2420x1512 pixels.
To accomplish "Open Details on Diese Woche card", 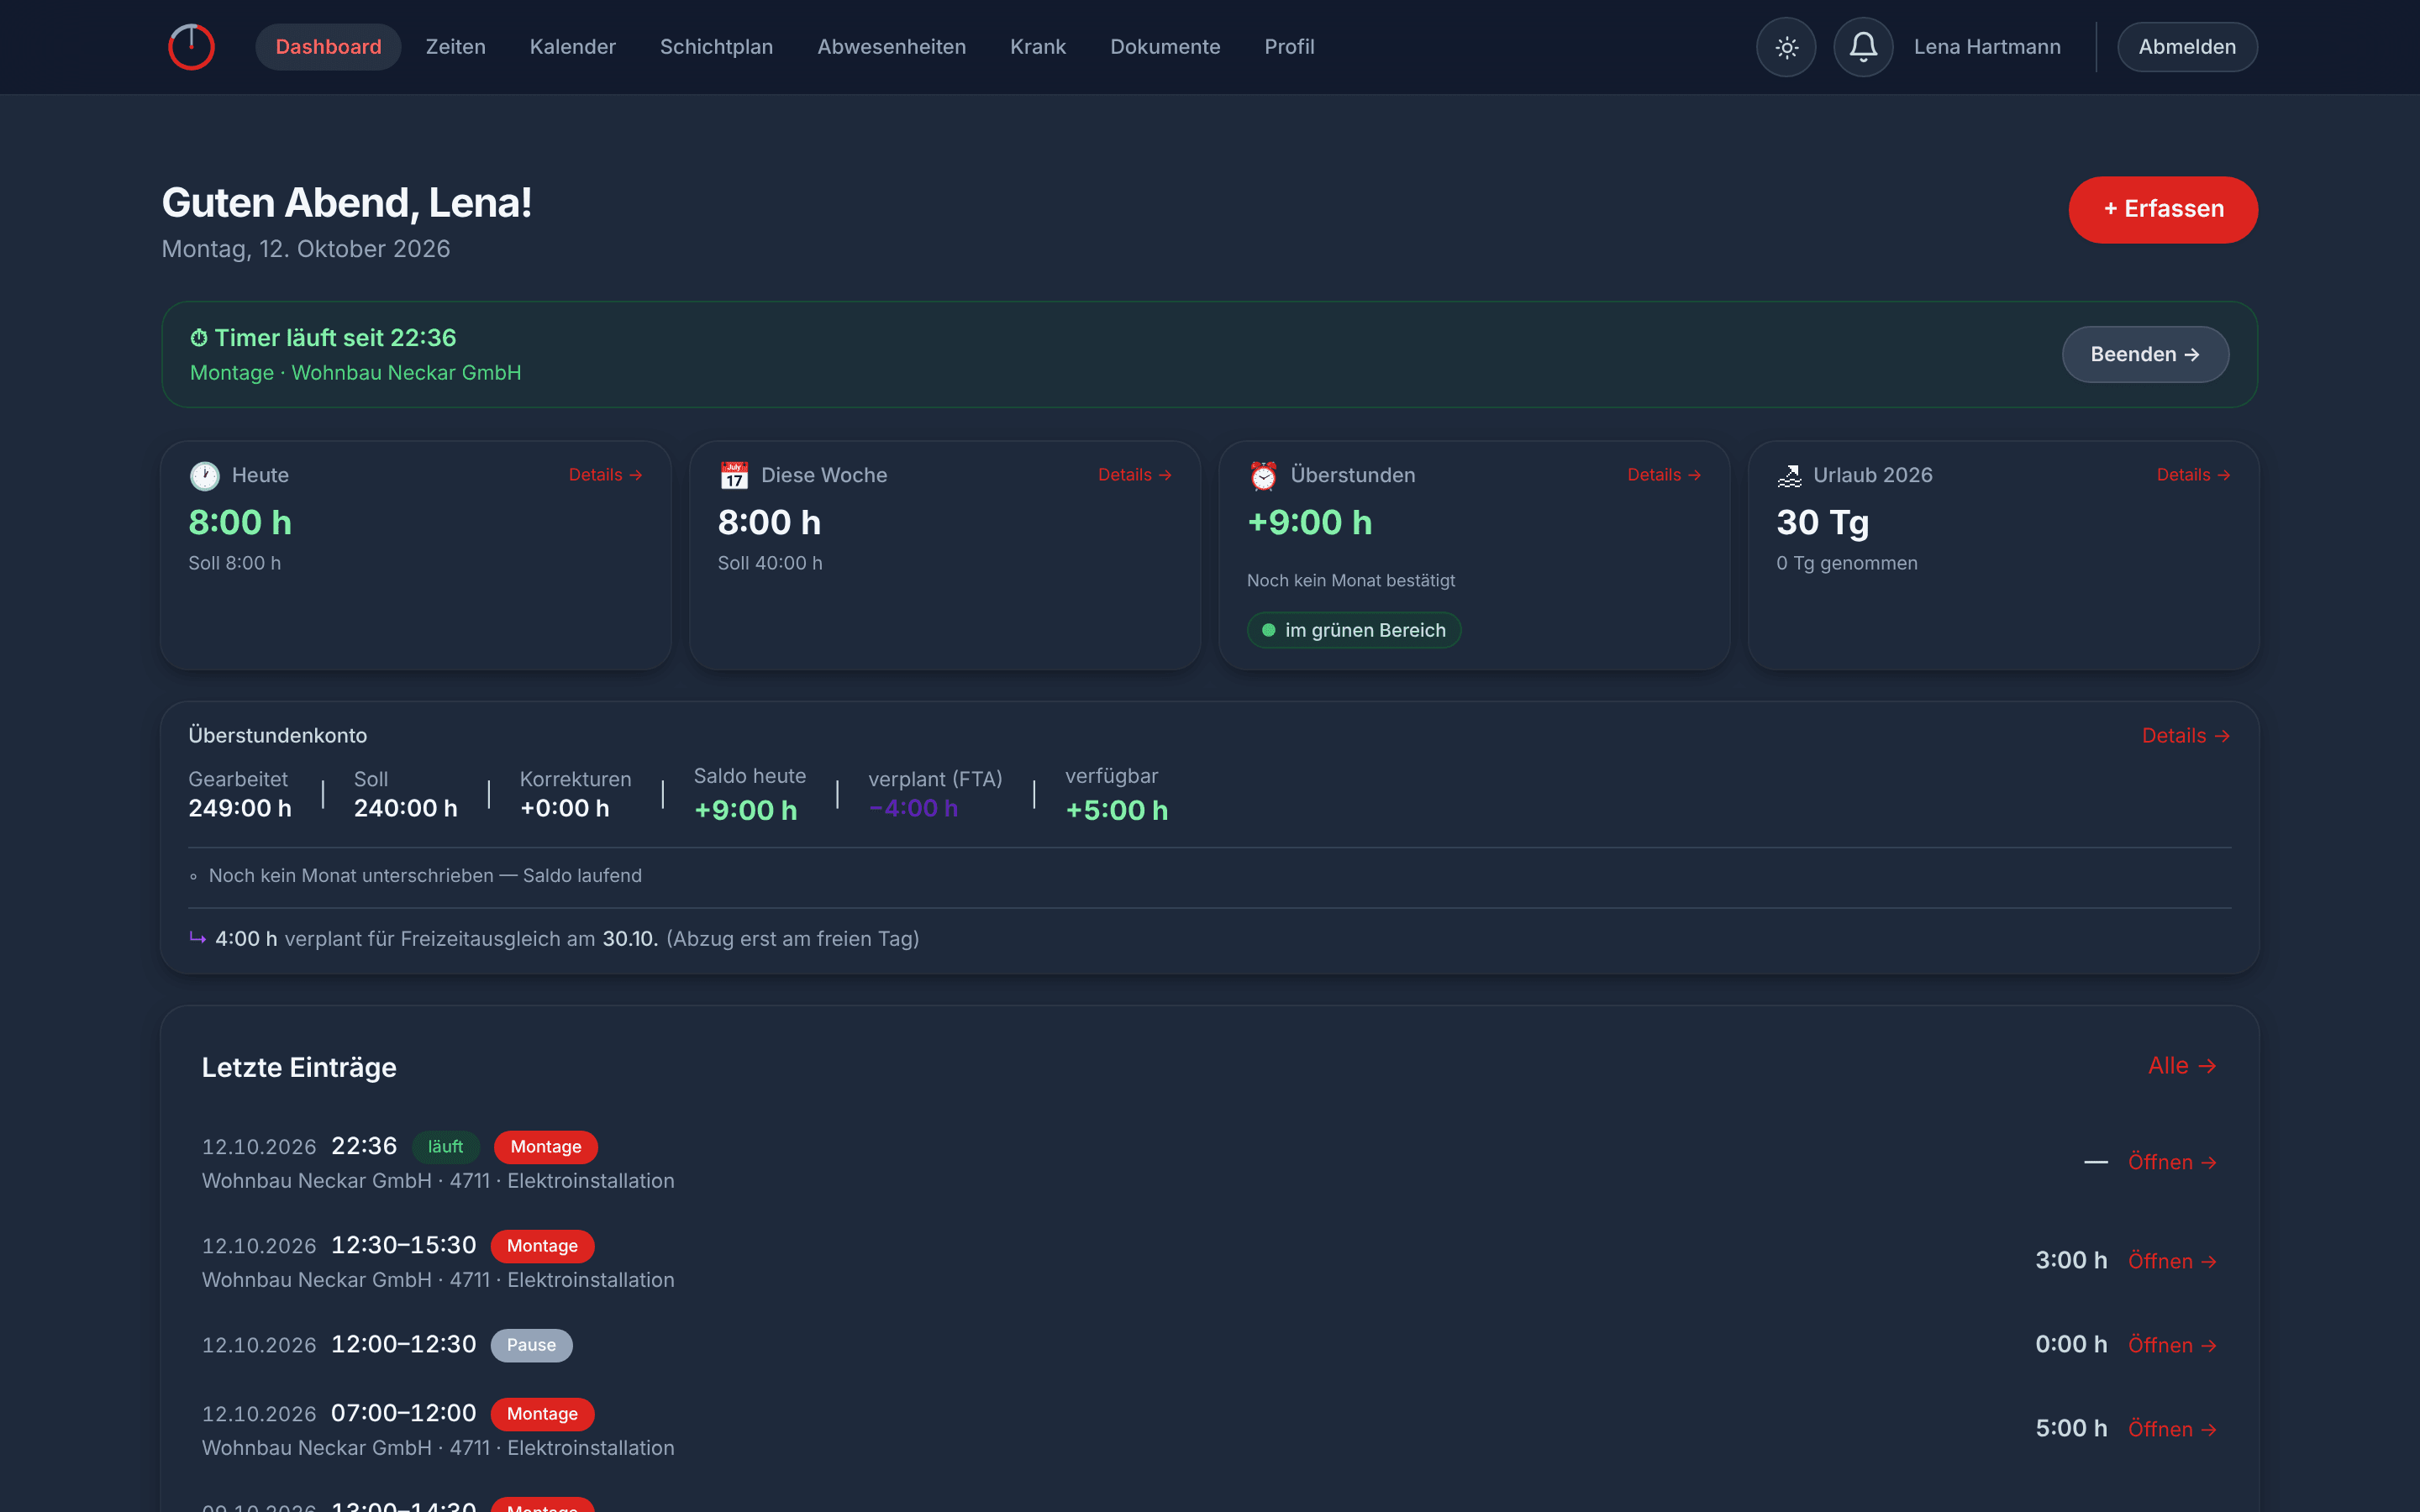I will [1135, 475].
